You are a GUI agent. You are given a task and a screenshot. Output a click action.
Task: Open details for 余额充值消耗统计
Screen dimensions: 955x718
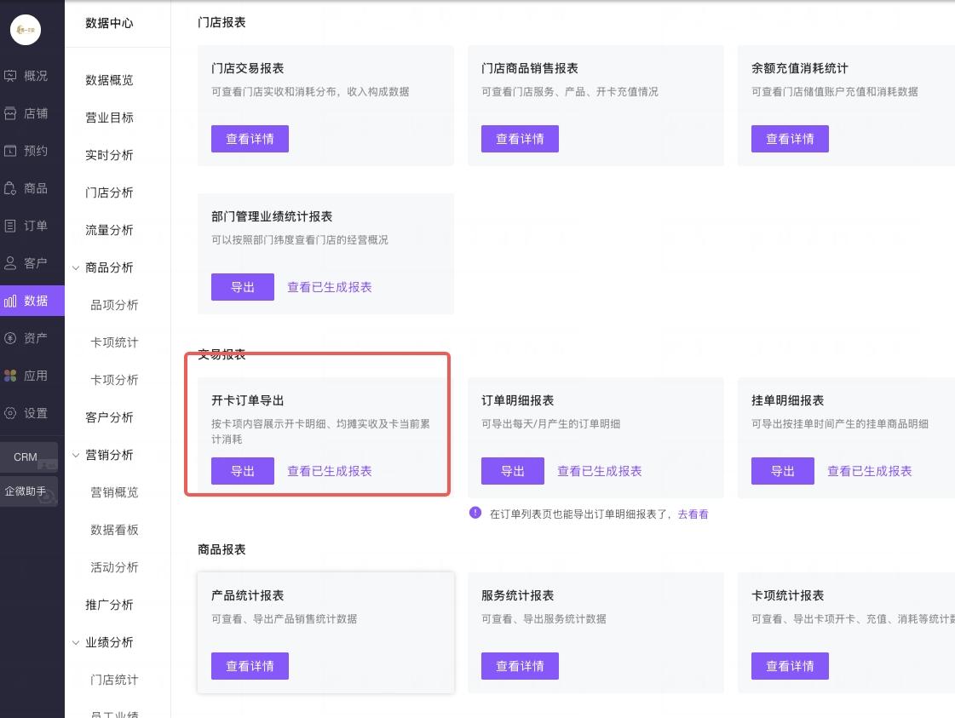pyautogui.click(x=790, y=139)
